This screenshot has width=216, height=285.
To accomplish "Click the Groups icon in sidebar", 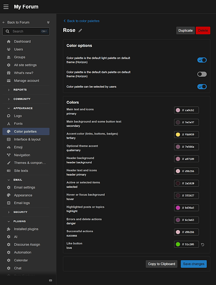I will 9,57.
